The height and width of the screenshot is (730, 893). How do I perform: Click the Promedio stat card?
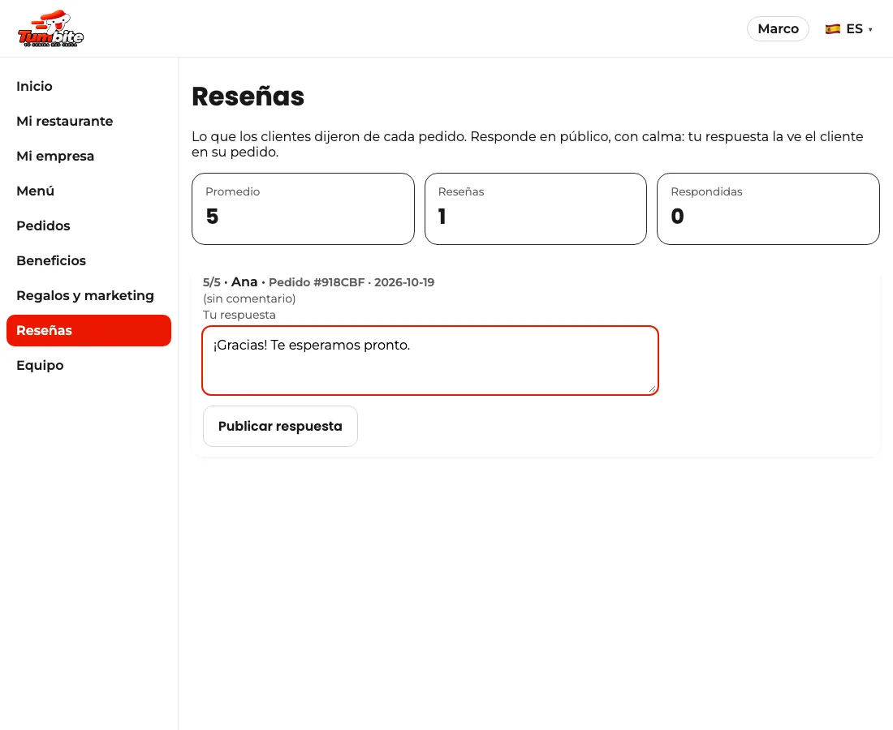coord(303,208)
